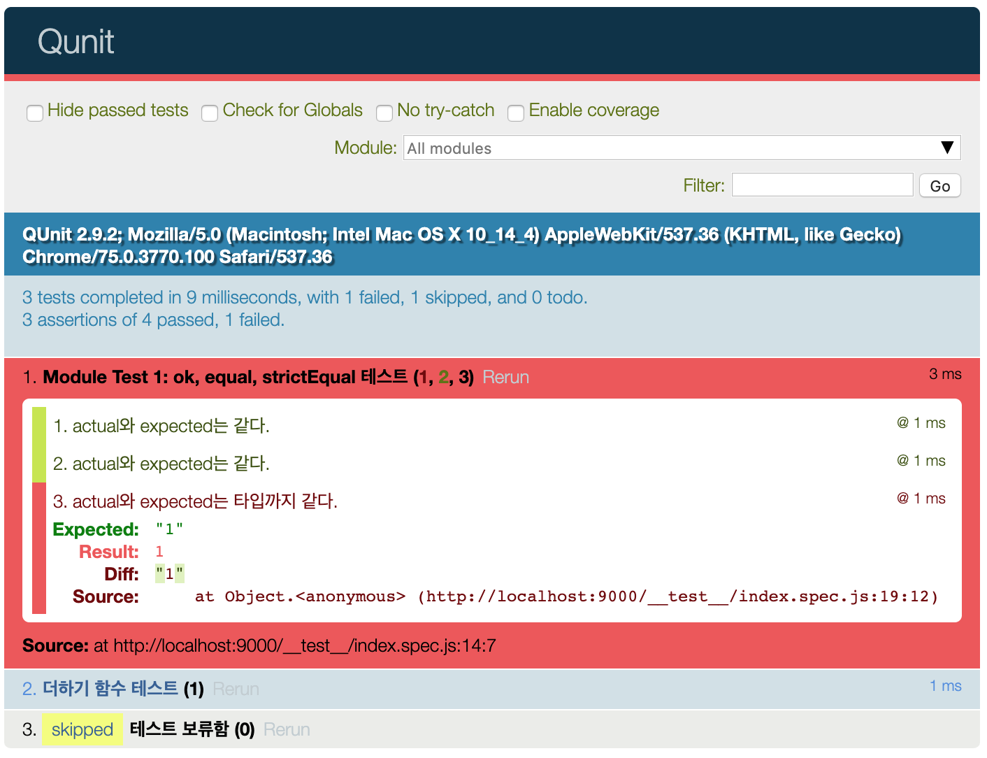Enable the Hide passed tests checkbox
The image size is (987, 758).
click(35, 113)
